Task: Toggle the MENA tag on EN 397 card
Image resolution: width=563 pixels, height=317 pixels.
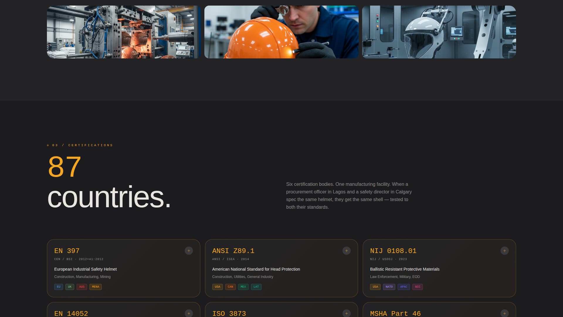Action: pos(95,287)
